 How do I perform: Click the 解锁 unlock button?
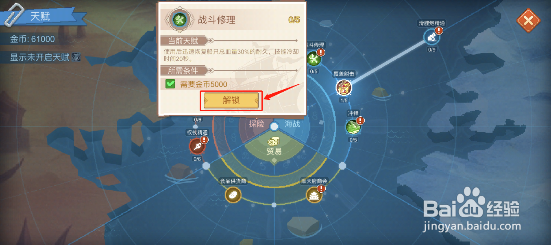[x=231, y=100]
